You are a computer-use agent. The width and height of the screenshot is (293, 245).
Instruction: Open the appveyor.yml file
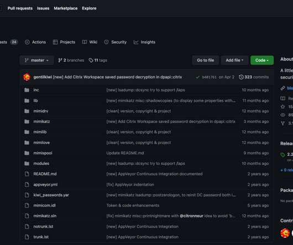click(45, 185)
